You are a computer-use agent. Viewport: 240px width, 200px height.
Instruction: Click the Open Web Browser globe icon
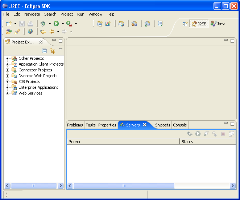tap(30, 32)
